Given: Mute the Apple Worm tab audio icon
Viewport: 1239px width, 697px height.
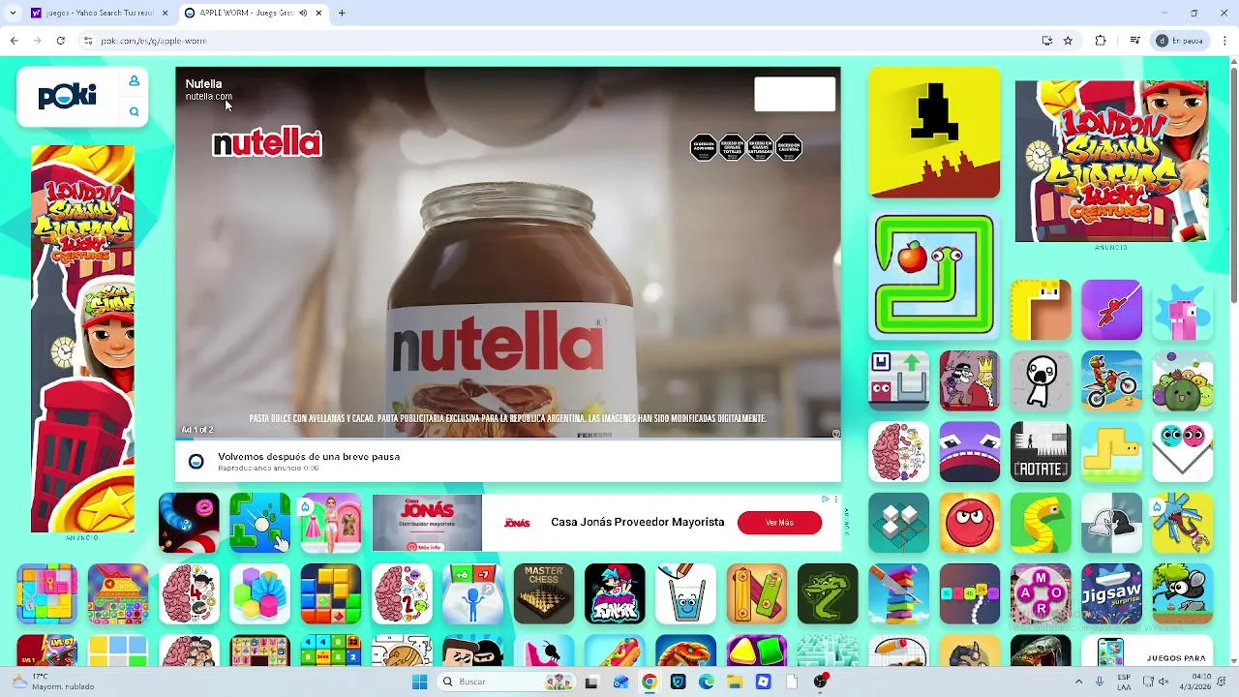Looking at the screenshot, I should (x=303, y=14).
